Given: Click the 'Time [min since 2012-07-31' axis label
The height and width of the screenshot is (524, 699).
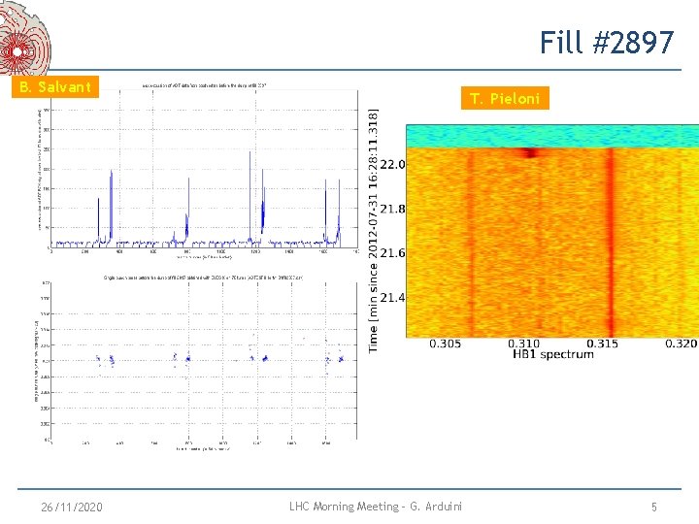Looking at the screenshot, I should tap(374, 231).
